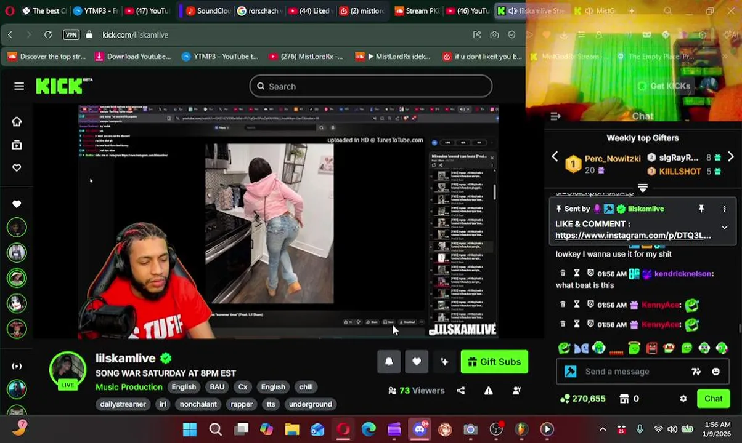Viewport: 742px width, 443px height.
Task: Open the Kick hamburger sidebar menu
Action: 19,86
